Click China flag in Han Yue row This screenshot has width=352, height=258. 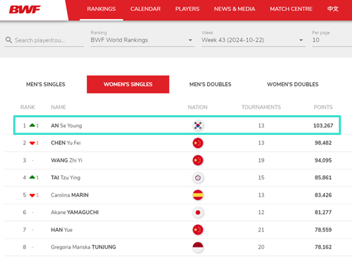coord(198,230)
